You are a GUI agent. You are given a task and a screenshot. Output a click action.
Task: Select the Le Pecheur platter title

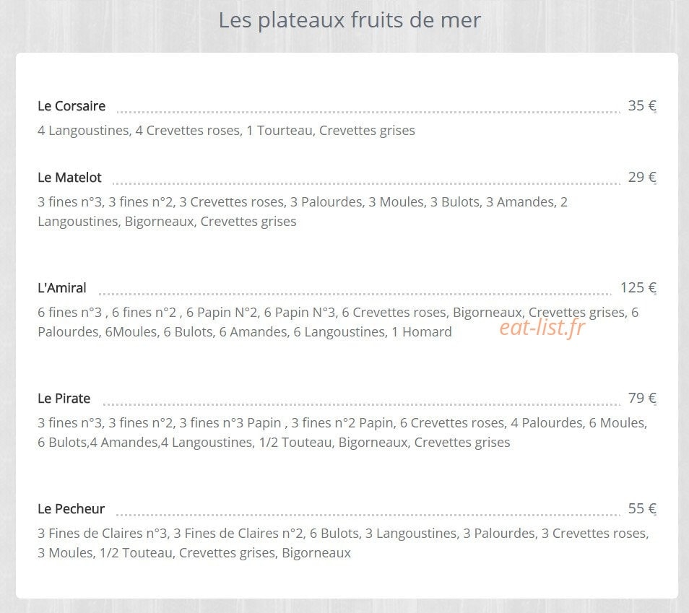point(71,509)
